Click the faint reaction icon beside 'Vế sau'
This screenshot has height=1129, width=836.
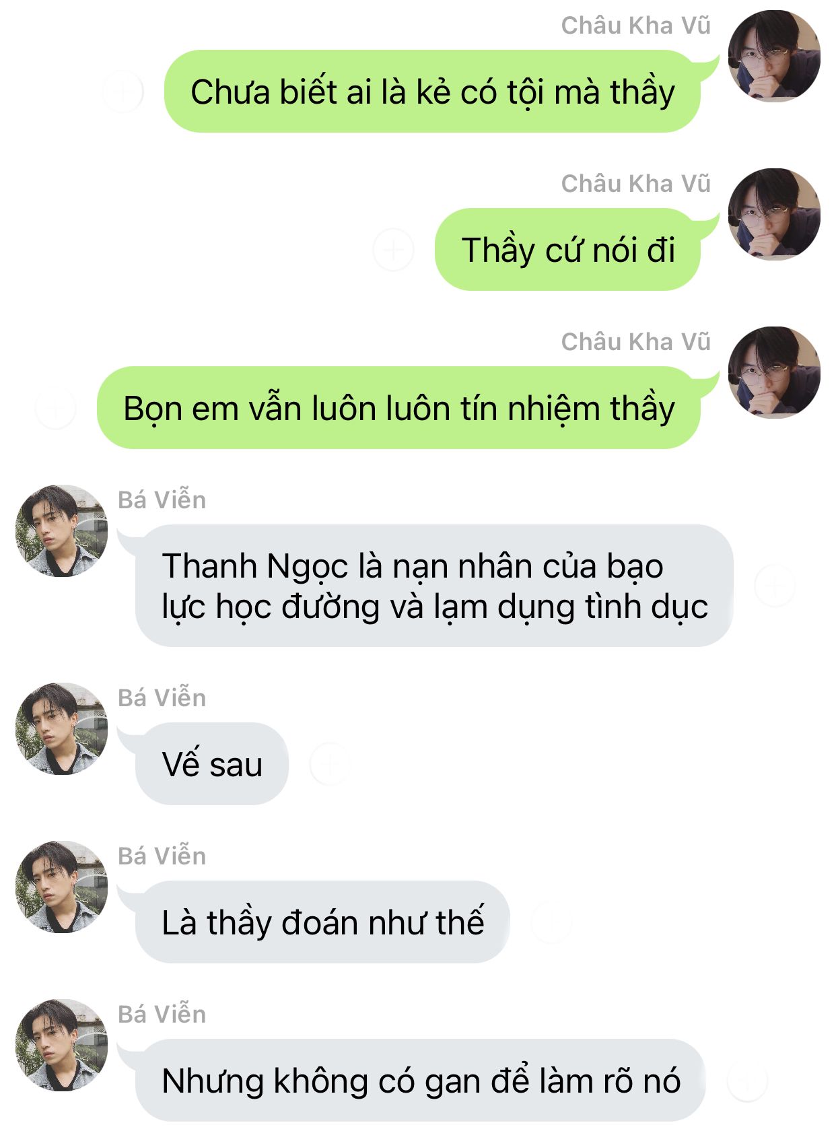pos(330,764)
